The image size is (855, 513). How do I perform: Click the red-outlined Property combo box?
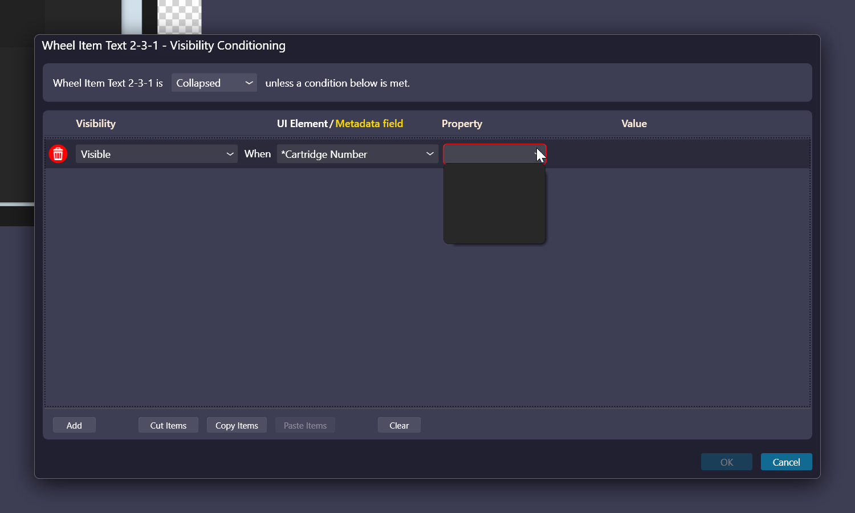point(489,154)
